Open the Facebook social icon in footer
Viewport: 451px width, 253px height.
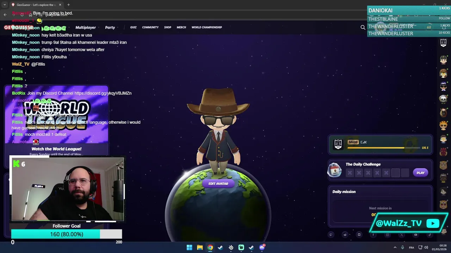tap(373, 235)
